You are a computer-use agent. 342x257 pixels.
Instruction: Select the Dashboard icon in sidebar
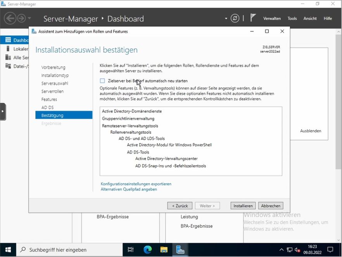[x=8, y=40]
